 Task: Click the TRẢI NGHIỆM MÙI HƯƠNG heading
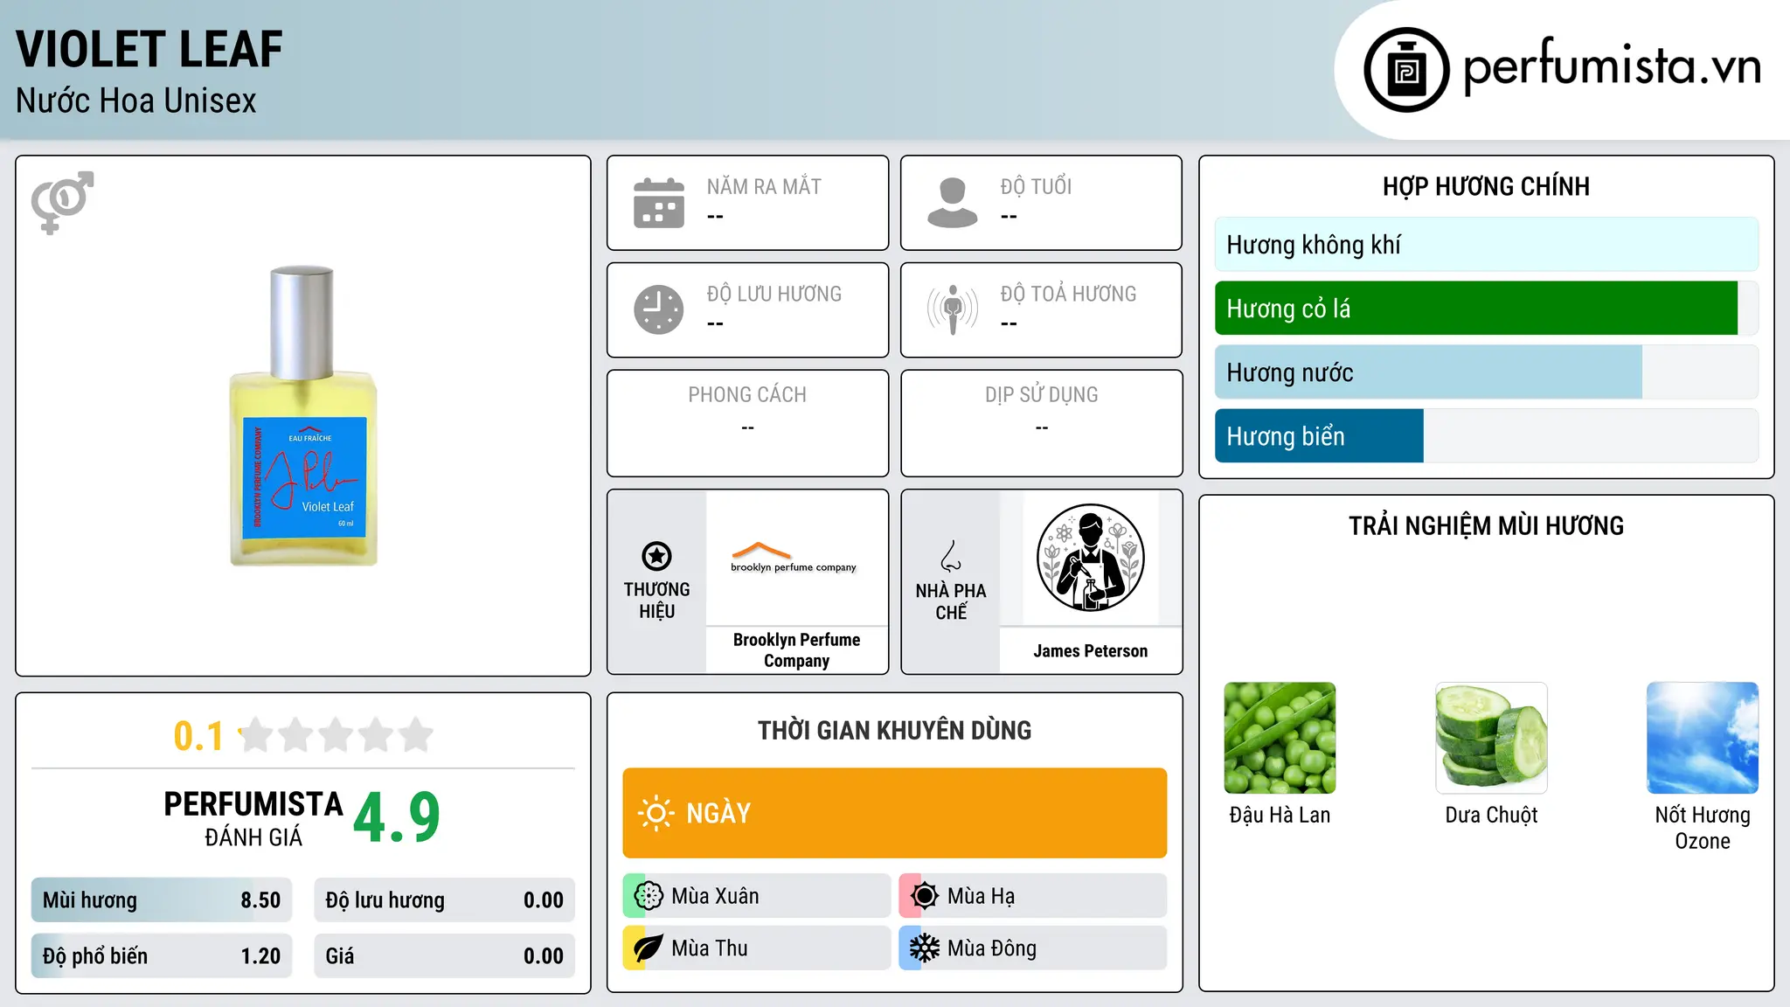[x=1486, y=526]
